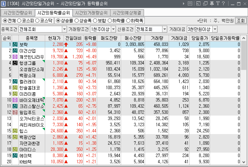Open the 거래량조건 1천주이상 dropdown
The height and width of the screenshot is (167, 248).
point(114,29)
